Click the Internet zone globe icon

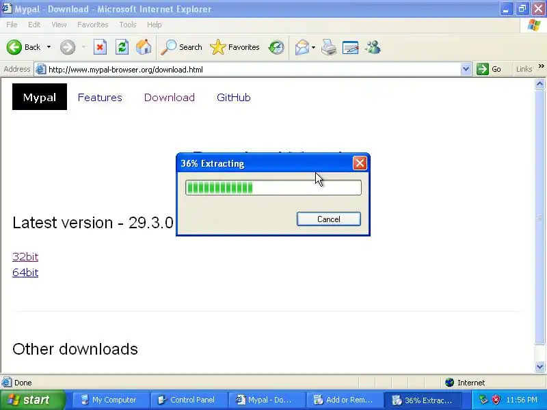(450, 383)
